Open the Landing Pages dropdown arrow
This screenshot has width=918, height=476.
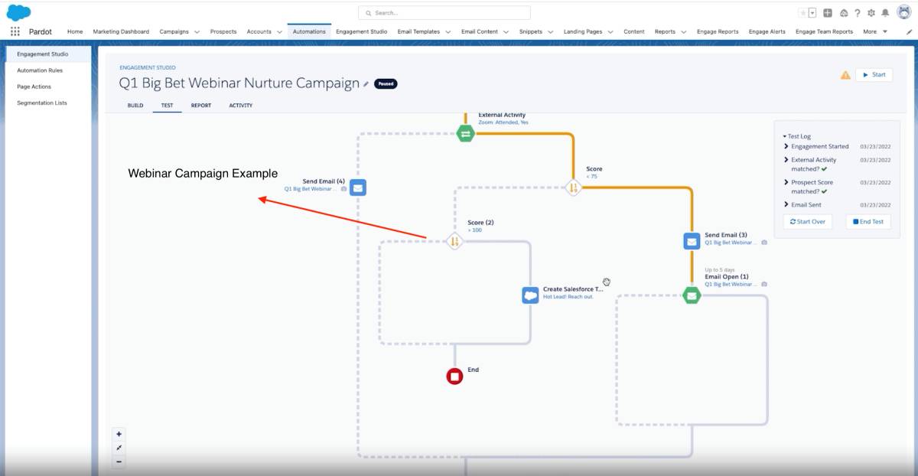(610, 32)
